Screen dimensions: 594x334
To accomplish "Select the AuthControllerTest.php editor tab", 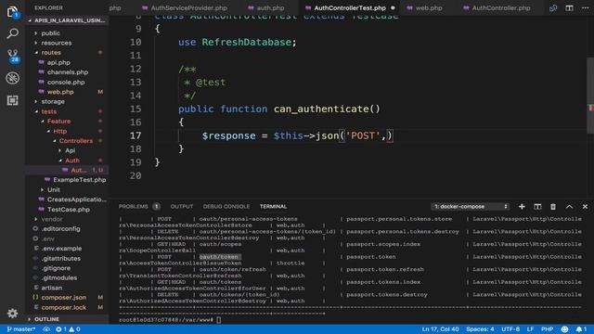I will [x=349, y=8].
